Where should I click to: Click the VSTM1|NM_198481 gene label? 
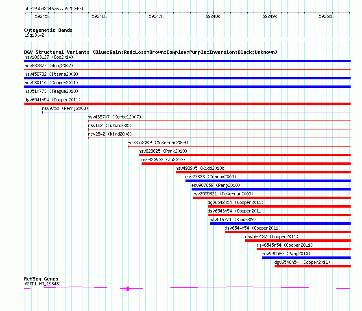click(x=43, y=284)
